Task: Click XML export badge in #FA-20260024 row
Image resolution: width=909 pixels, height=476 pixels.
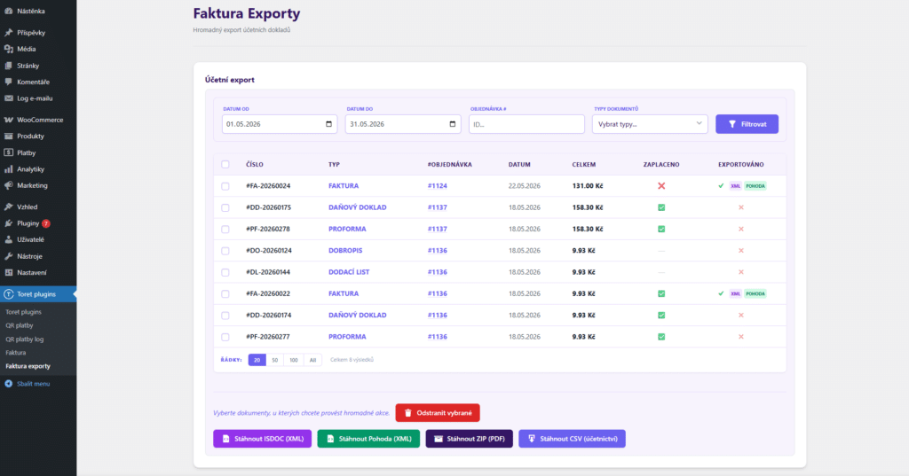Action: pos(735,186)
